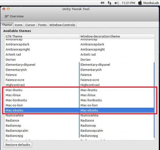Select Mac-os-lion in GTK Theme column
160x150 pixels.
click(x=42, y=105)
